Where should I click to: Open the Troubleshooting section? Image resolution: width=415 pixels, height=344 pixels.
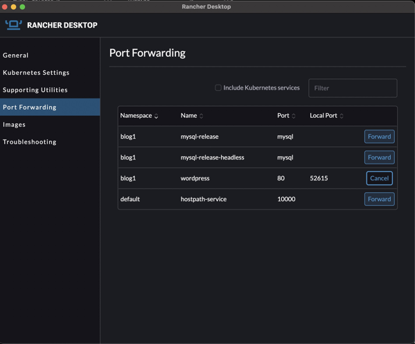pyautogui.click(x=30, y=141)
